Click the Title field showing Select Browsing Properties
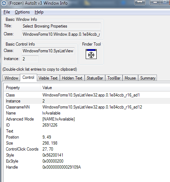Viewport: 170px width, 182px height. coord(61,26)
